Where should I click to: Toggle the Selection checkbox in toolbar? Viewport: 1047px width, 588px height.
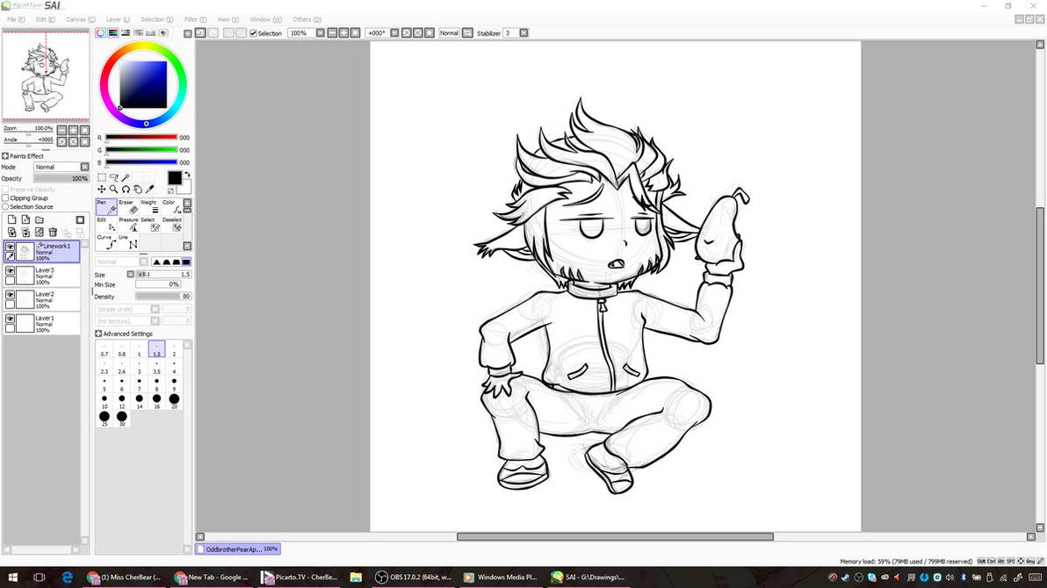[x=254, y=33]
